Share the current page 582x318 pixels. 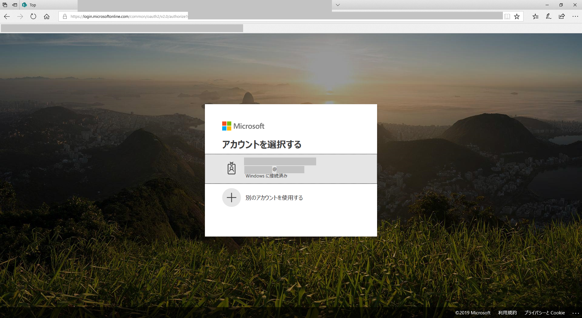pyautogui.click(x=562, y=16)
